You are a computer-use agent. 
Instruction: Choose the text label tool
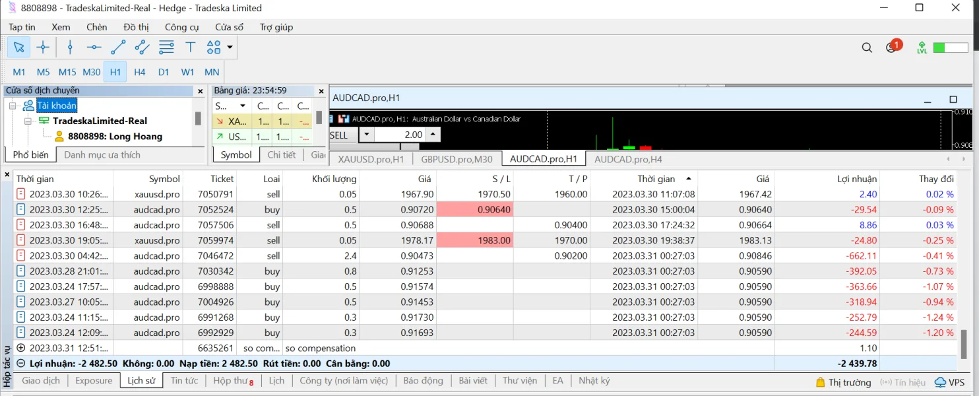click(191, 47)
